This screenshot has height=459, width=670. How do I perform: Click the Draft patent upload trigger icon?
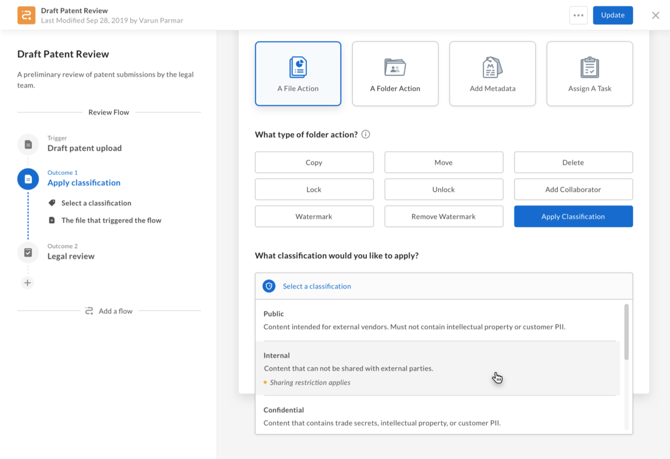pos(28,144)
